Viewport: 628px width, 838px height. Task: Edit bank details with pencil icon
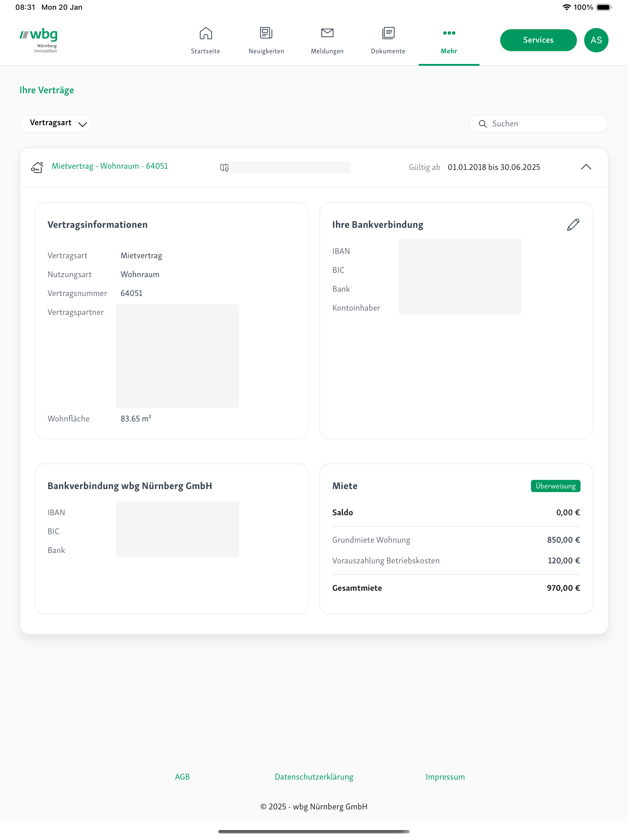573,225
